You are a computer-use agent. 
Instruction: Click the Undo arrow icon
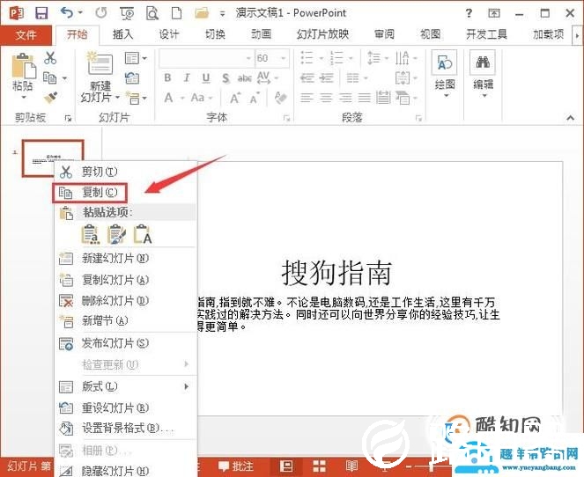click(67, 13)
